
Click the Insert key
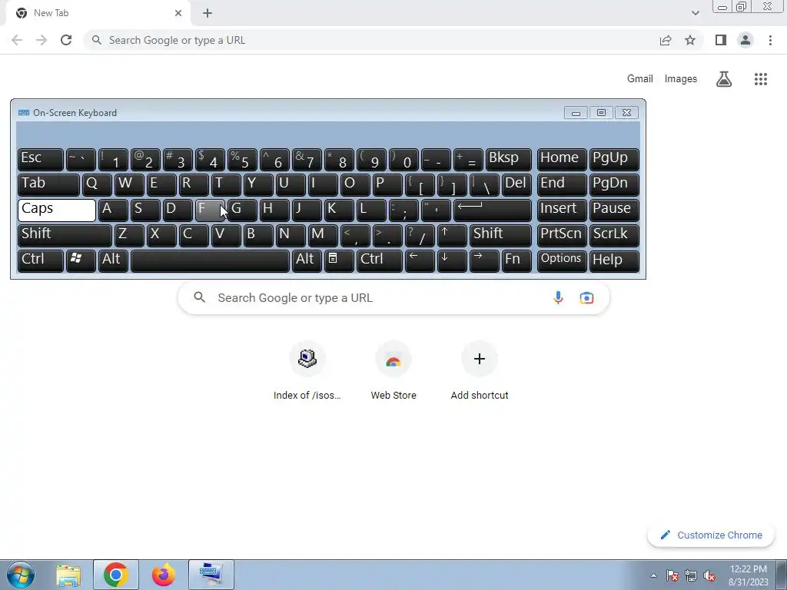[x=562, y=210]
